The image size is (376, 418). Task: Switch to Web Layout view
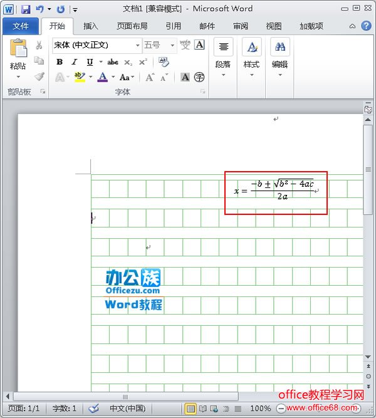tap(214, 409)
